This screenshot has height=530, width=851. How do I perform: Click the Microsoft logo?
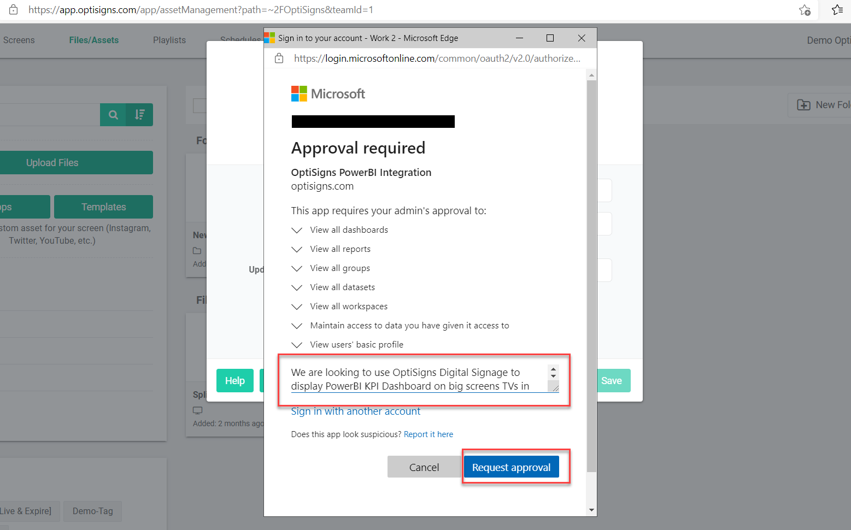coord(299,94)
